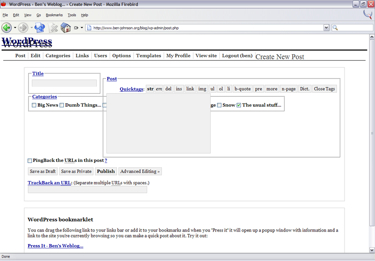Enable PingBack the URLs checkbox
Screen dimensions: 375x261
click(30, 160)
